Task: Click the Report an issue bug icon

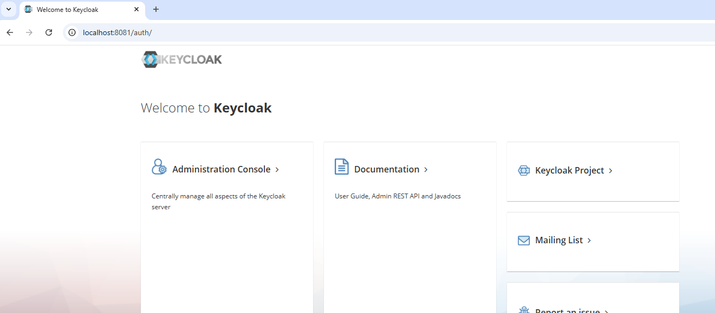Action: pos(524,310)
